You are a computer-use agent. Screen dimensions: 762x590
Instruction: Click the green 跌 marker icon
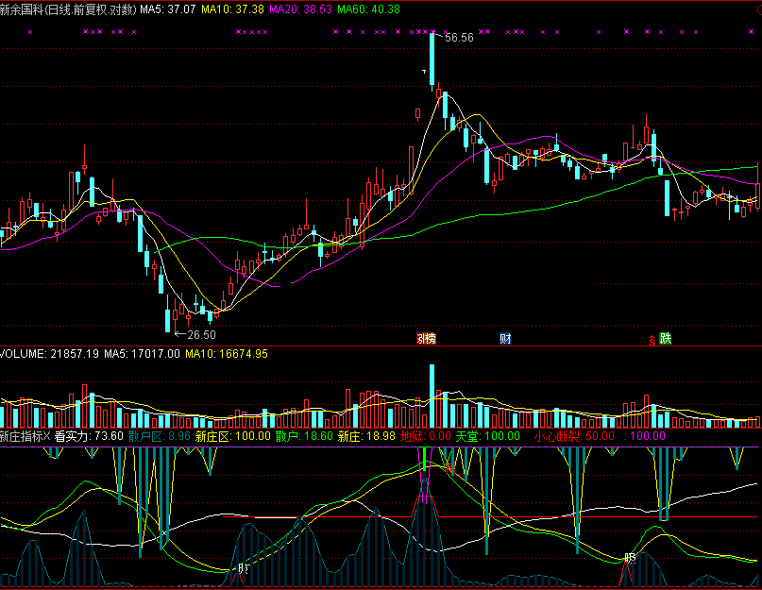(665, 338)
